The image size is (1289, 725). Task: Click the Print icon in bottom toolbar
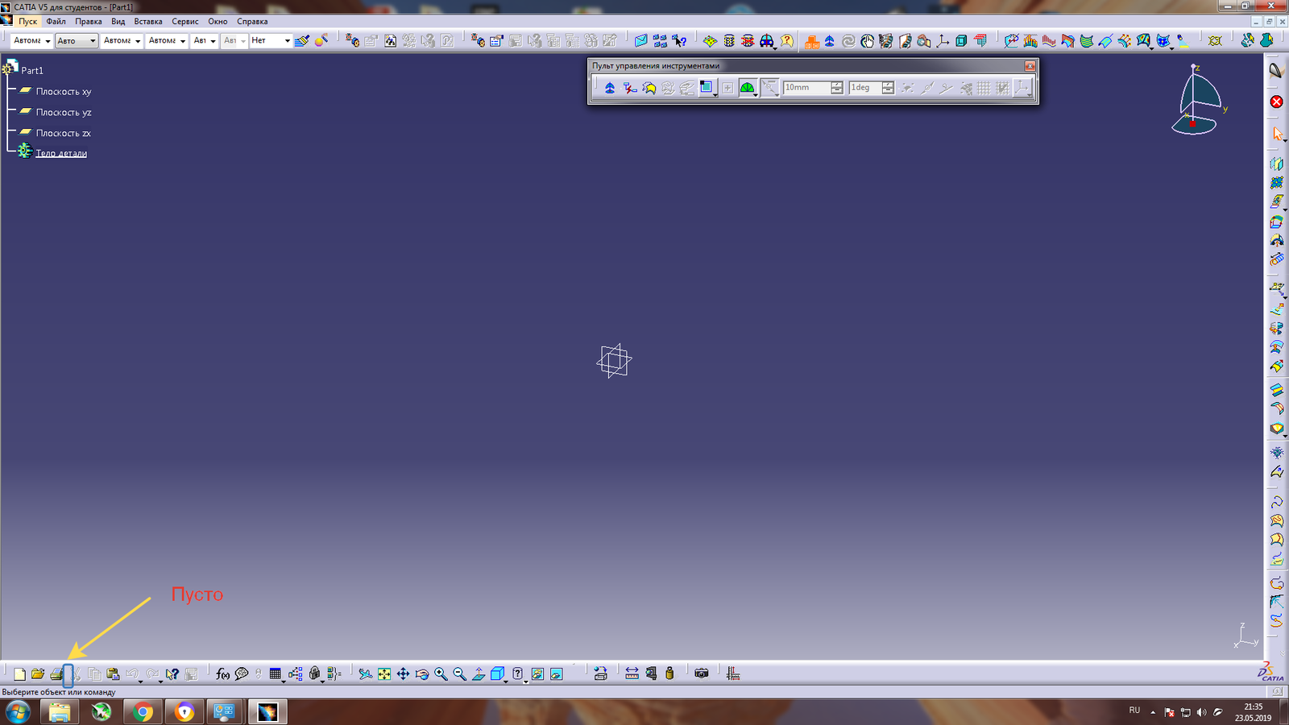56,674
